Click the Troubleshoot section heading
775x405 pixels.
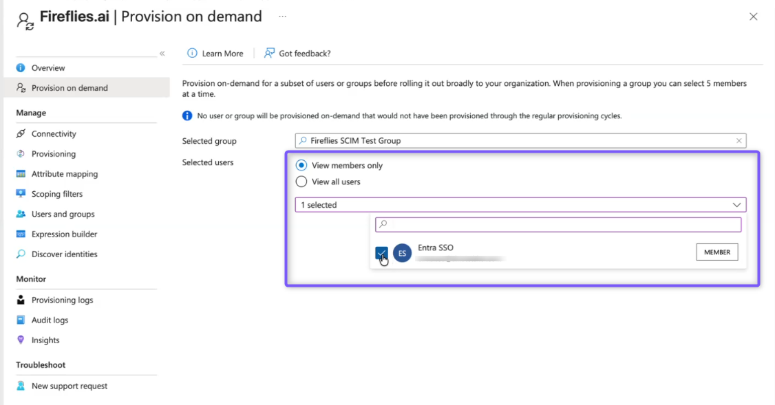(x=41, y=365)
